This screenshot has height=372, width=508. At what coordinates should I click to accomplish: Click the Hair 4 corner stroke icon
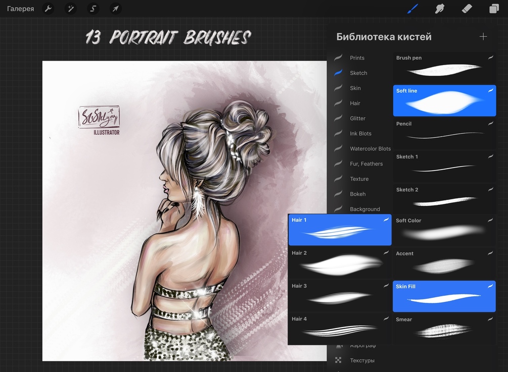[386, 318]
